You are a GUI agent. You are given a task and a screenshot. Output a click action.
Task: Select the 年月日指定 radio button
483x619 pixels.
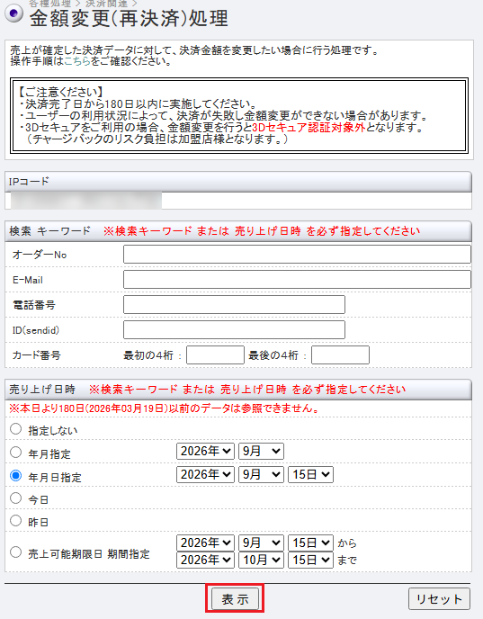click(16, 476)
